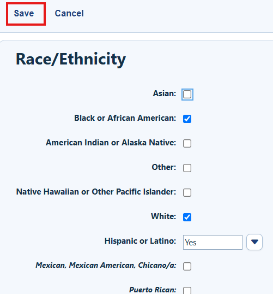This screenshot has width=273, height=294.
Task: Check the Mexican, Mexican American, Chicano/a checkbox
Action: click(x=187, y=266)
